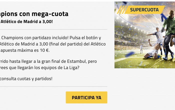Screen dimensions: 175x110
Task: Open the stadium celebration promo image
Action: pyautogui.click(x=145, y=35)
